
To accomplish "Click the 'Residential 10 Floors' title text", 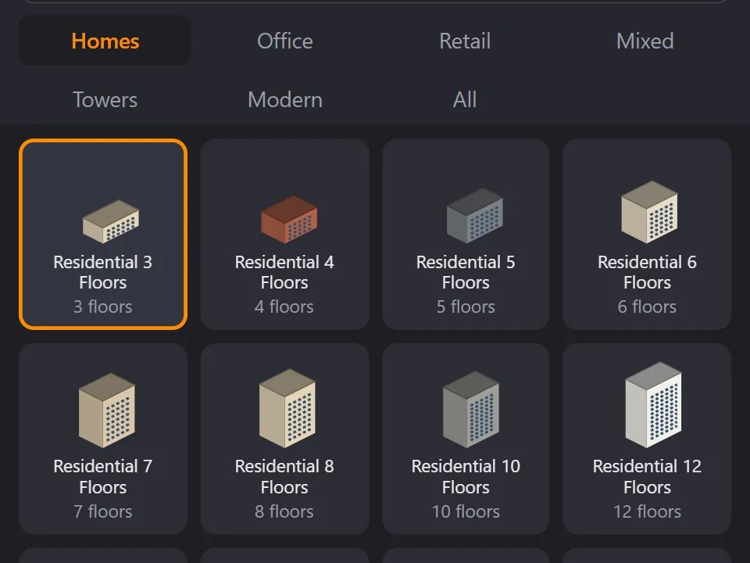I will pos(466,477).
